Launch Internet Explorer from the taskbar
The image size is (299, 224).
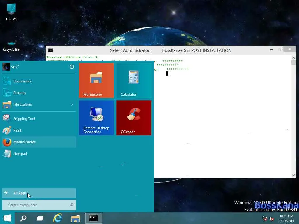(x=58, y=218)
